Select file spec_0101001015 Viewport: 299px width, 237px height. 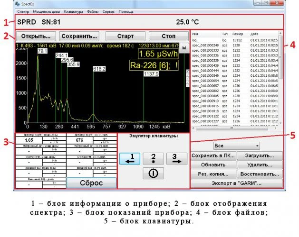coord(235,106)
